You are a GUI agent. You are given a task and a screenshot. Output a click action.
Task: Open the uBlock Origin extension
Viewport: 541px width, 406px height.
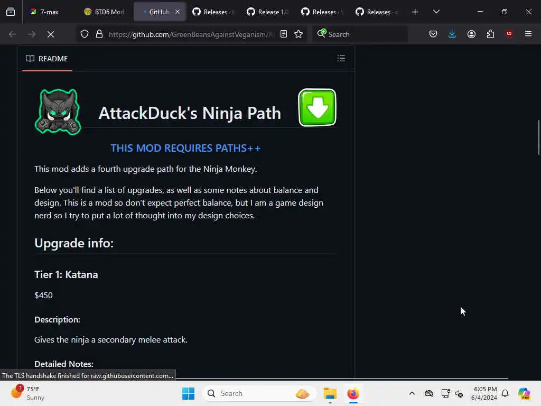click(x=509, y=34)
